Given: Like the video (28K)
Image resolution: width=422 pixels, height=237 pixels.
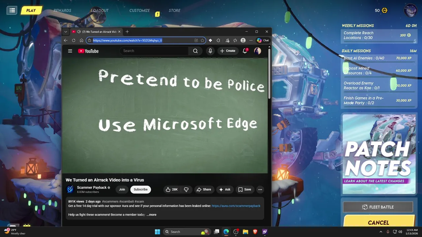Looking at the screenshot, I should tap(172, 189).
